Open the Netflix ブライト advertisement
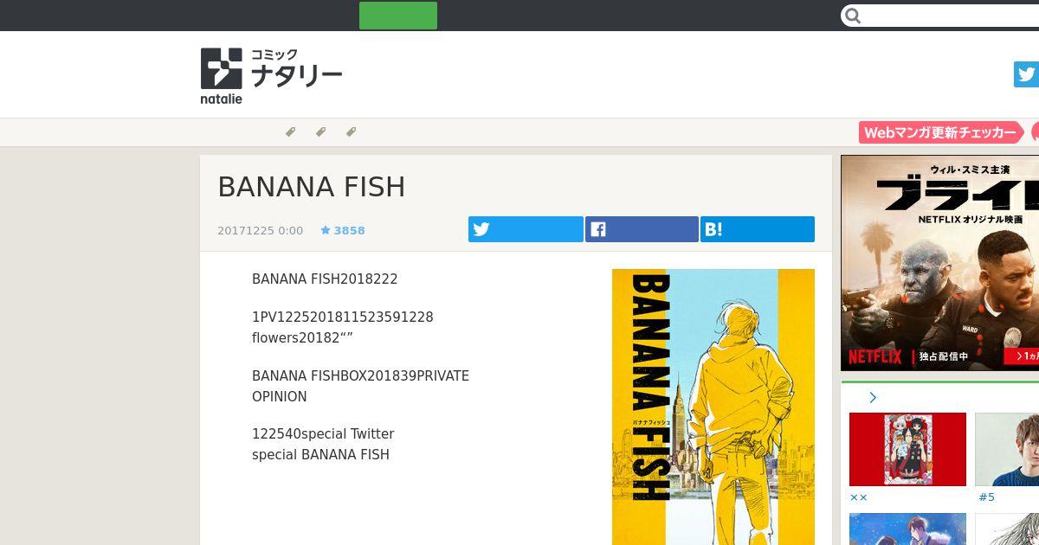Viewport: 1039px width, 545px height. point(939,263)
